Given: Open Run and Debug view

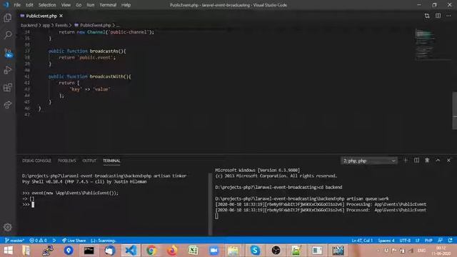Looking at the screenshot, I should 8,70.
